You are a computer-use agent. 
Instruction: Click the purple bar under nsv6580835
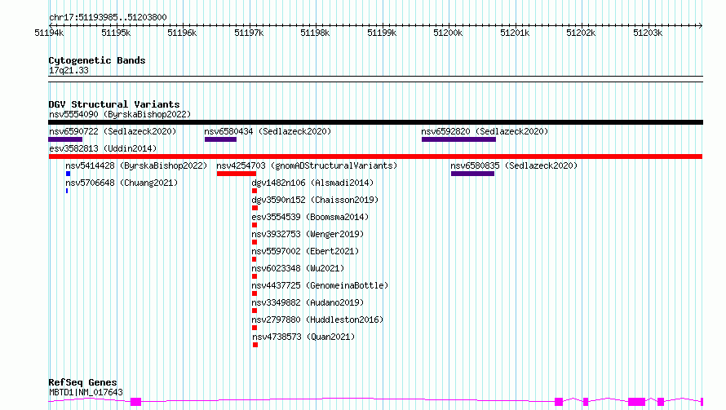473,174
